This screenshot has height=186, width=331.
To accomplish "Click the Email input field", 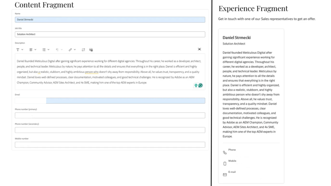I will click(x=110, y=101).
